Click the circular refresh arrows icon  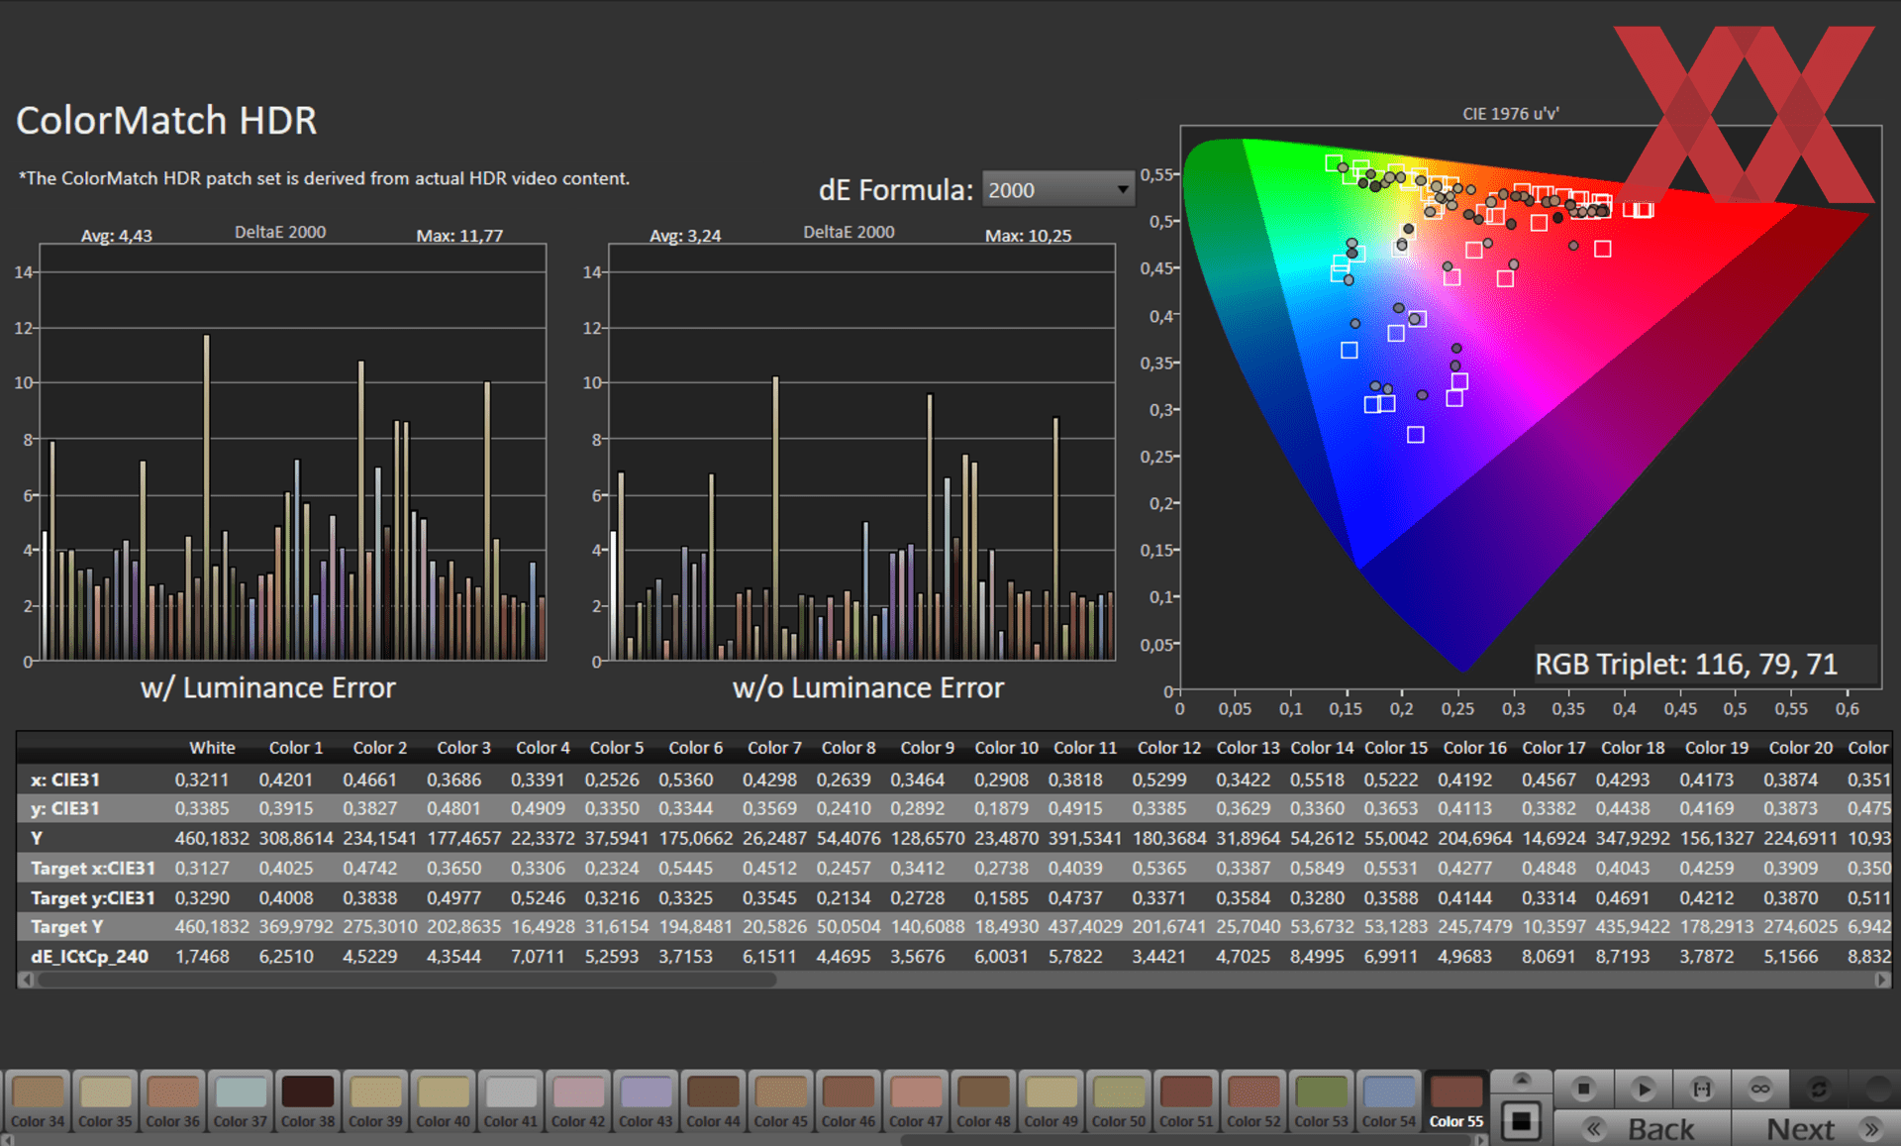pos(1818,1089)
